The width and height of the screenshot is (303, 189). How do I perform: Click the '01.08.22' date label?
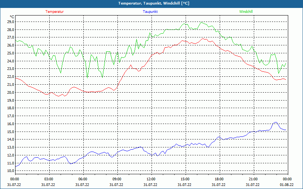click(287, 184)
